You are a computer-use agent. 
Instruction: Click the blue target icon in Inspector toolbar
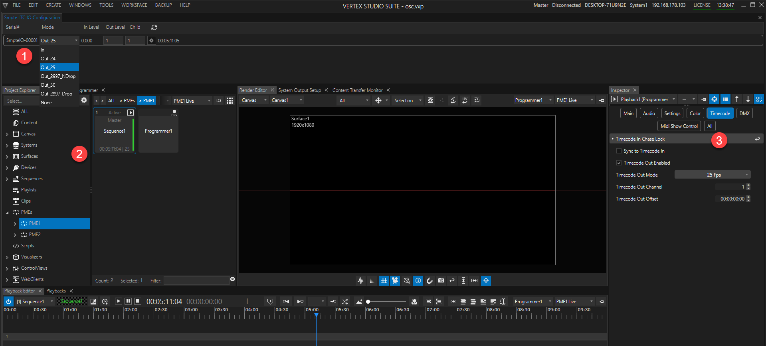[x=714, y=99]
